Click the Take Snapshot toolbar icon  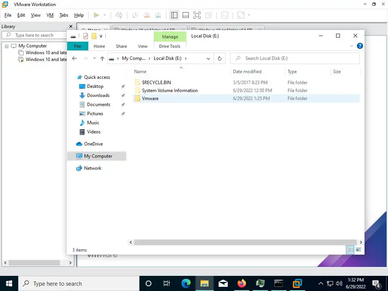135,15
